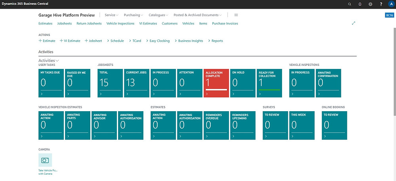Click the Take Vehicle Picture camera icon
Screen dimensions: 396x181
tap(45, 160)
